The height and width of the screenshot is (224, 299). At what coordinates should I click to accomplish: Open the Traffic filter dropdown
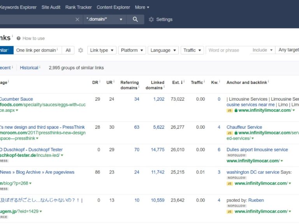pos(192,50)
